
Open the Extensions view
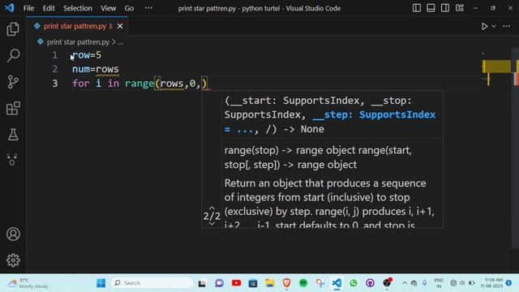click(x=13, y=108)
